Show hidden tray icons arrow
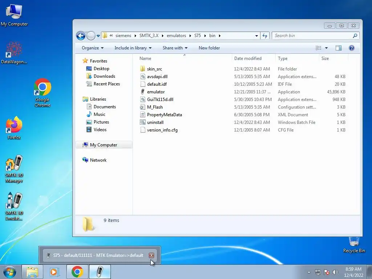This screenshot has width=372, height=279. pos(309,272)
